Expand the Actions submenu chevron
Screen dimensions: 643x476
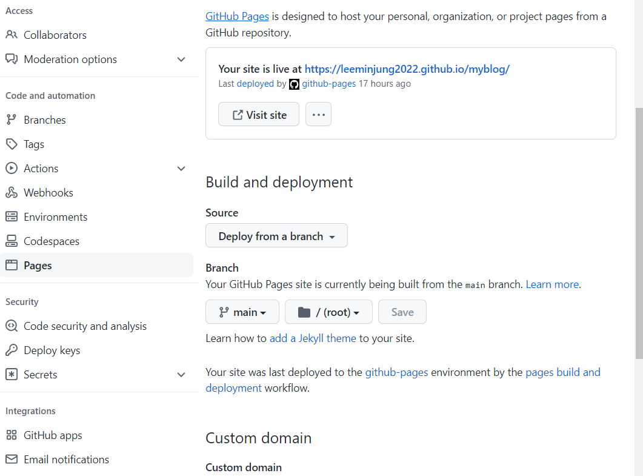point(181,169)
